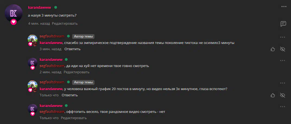Click "Редактировать" under the top comment
Image resolution: width=291 pixels, height=124 pixels.
65,24
